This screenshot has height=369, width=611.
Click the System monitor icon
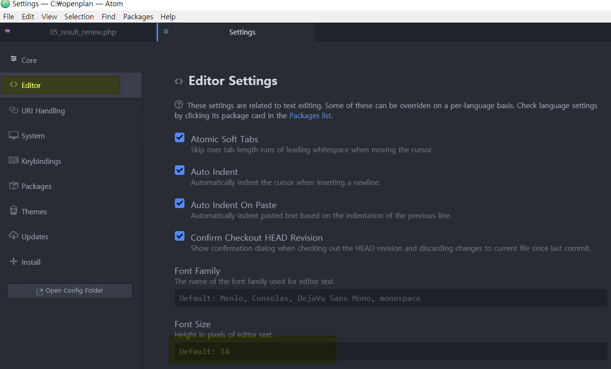[13, 135]
